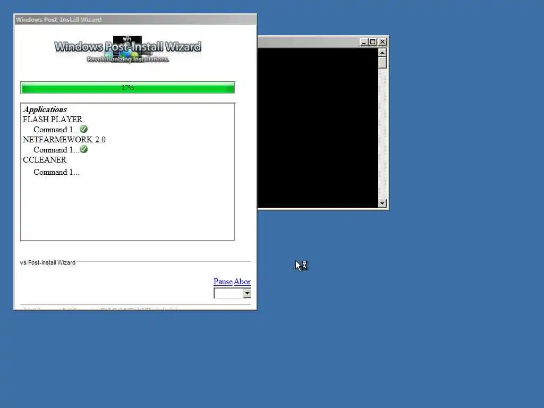Select the NETFARMEWORK 2.0 entry

click(64, 140)
